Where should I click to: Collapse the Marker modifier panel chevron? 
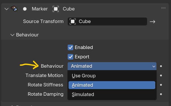[6, 9]
